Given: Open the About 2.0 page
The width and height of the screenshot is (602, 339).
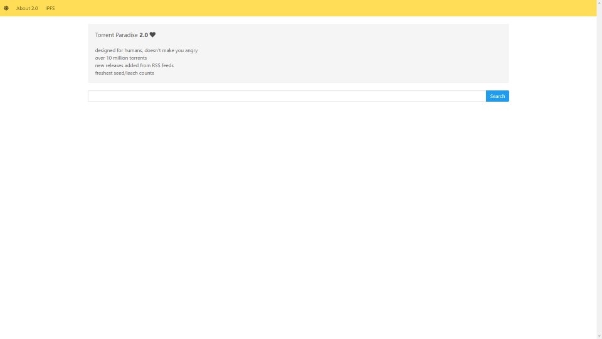Looking at the screenshot, I should [27, 8].
